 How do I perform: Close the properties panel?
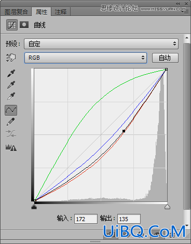coord(186,4)
